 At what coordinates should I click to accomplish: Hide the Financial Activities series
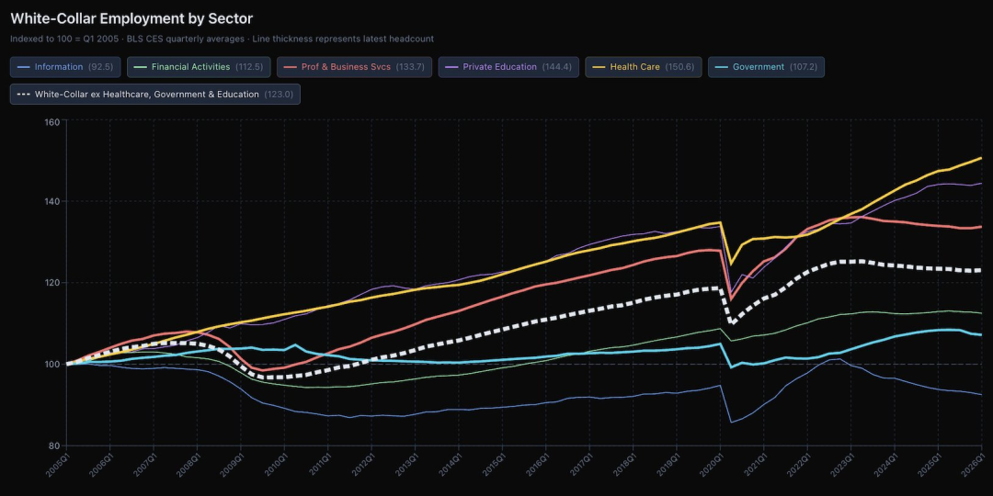click(x=198, y=67)
